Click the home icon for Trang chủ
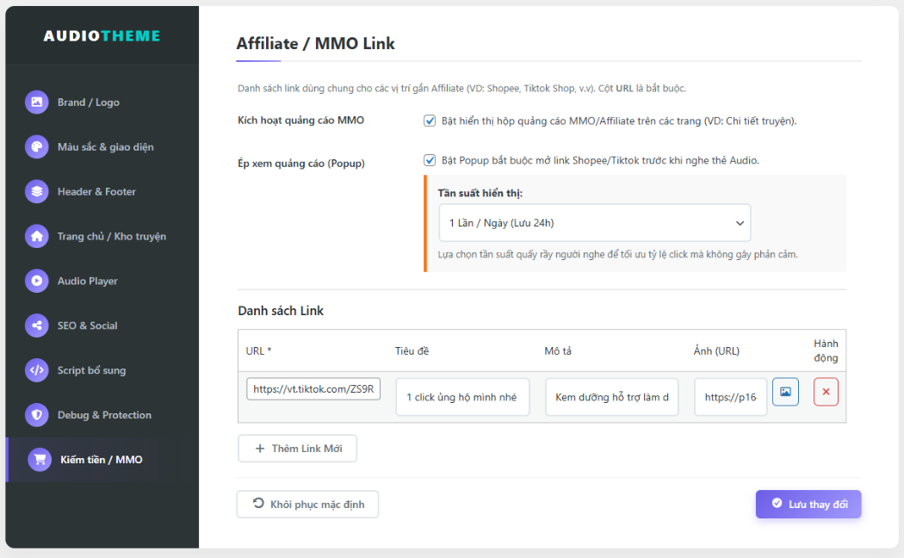The width and height of the screenshot is (904, 558). pyautogui.click(x=36, y=236)
